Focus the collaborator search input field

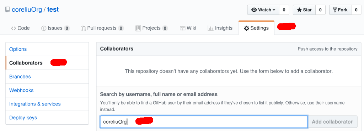click(204, 122)
